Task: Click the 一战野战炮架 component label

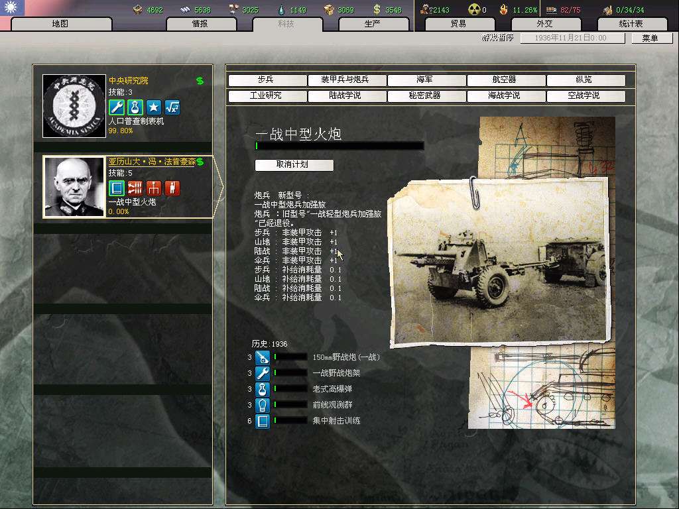Action: pos(336,373)
